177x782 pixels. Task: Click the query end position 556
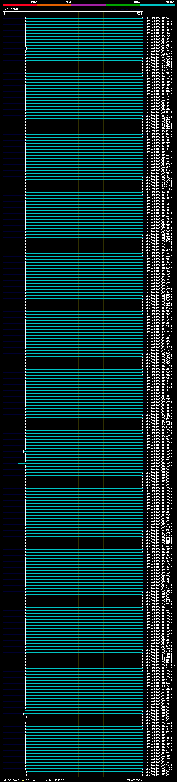tap(140, 14)
